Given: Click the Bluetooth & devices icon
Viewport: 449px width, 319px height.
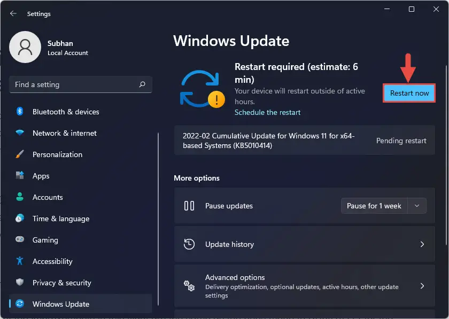Looking at the screenshot, I should click(x=20, y=112).
